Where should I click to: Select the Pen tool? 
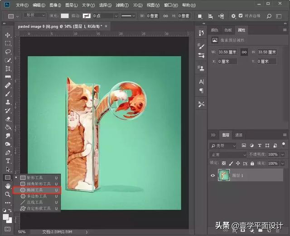pyautogui.click(x=8, y=152)
